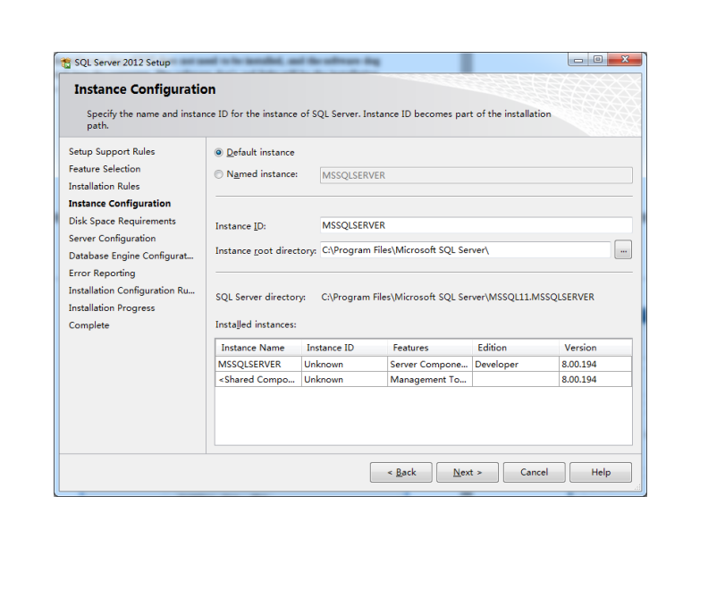Select the Named instance radio button
Viewport: 708px width, 589px height.
[x=219, y=174]
